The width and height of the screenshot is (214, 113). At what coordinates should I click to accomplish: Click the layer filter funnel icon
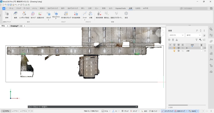coord(196,40)
